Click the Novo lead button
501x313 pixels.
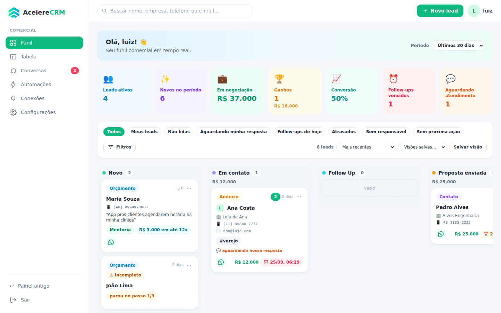440,11
